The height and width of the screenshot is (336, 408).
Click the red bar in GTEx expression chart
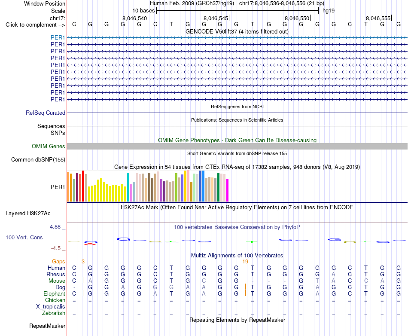click(83, 186)
